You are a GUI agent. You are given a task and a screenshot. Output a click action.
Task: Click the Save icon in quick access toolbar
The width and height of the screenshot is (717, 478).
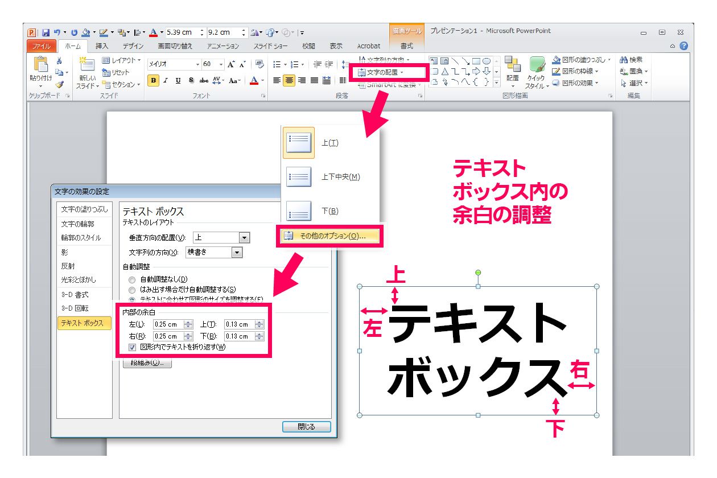coord(46,32)
